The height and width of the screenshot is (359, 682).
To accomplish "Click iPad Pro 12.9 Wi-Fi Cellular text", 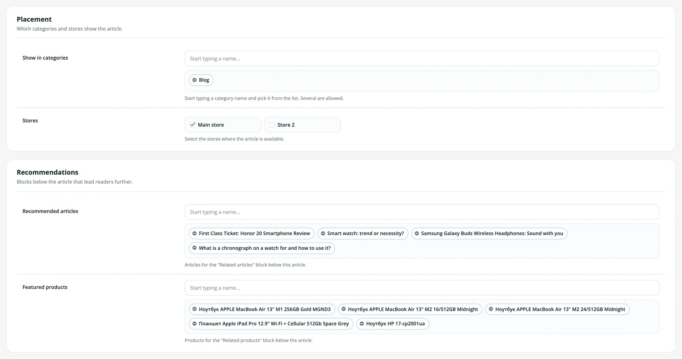I will point(274,324).
